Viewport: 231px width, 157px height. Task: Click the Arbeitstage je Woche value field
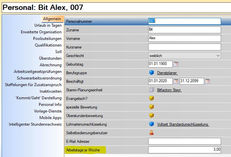coord(184,150)
